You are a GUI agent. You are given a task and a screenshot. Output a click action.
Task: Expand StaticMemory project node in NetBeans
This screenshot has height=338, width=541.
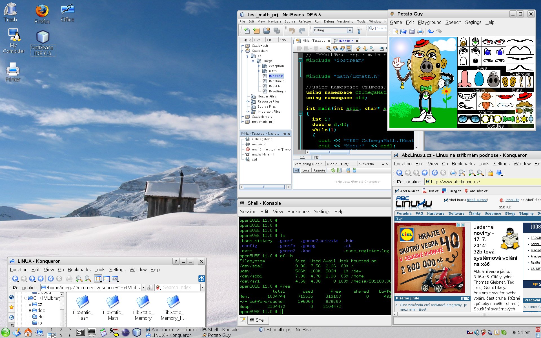coord(242,117)
